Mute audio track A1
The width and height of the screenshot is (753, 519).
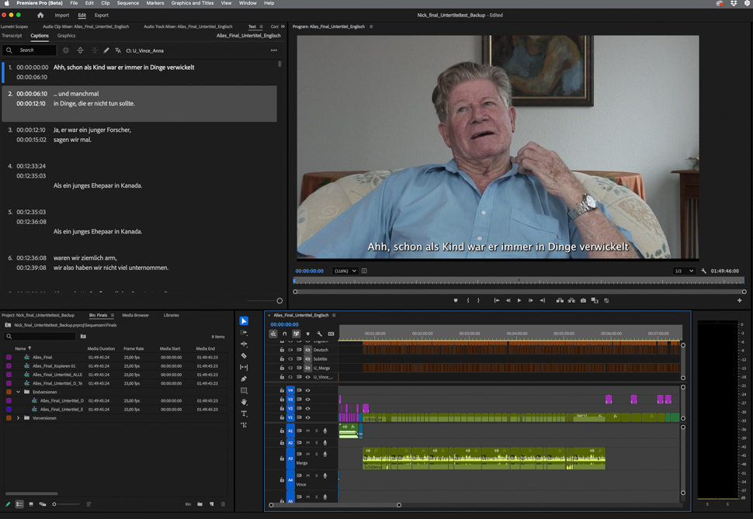click(307, 431)
